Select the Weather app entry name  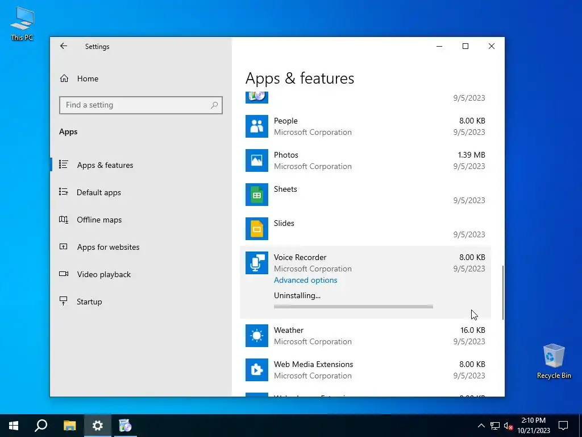coord(289,330)
